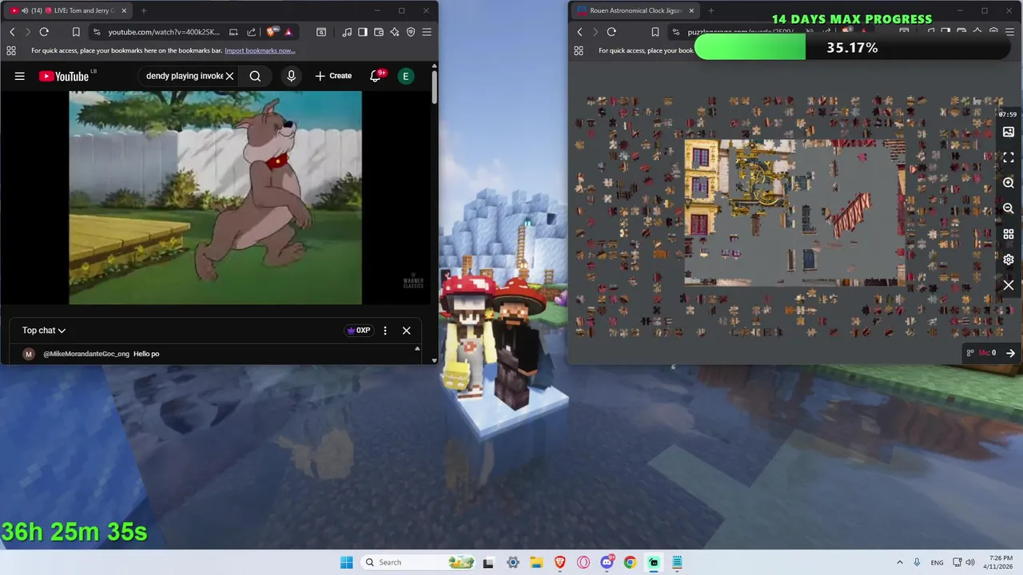Viewport: 1023px width, 575px height.
Task: Reload the puzzle page
Action: coord(611,32)
